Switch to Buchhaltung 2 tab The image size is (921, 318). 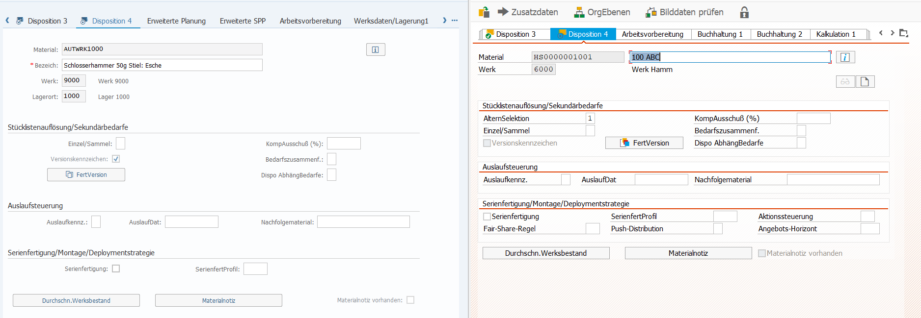[x=779, y=34]
